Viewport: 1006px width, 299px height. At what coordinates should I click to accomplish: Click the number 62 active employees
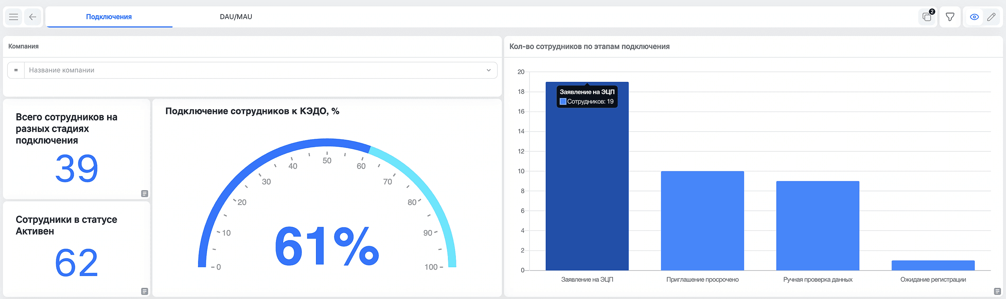click(x=76, y=262)
